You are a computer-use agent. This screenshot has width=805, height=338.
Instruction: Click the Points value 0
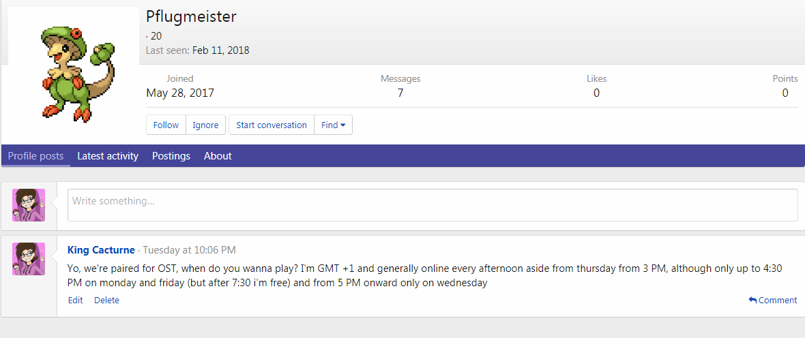click(785, 93)
